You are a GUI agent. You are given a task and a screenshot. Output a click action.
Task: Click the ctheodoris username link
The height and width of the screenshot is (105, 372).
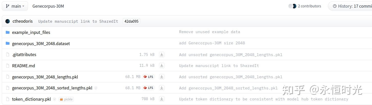click(23, 21)
